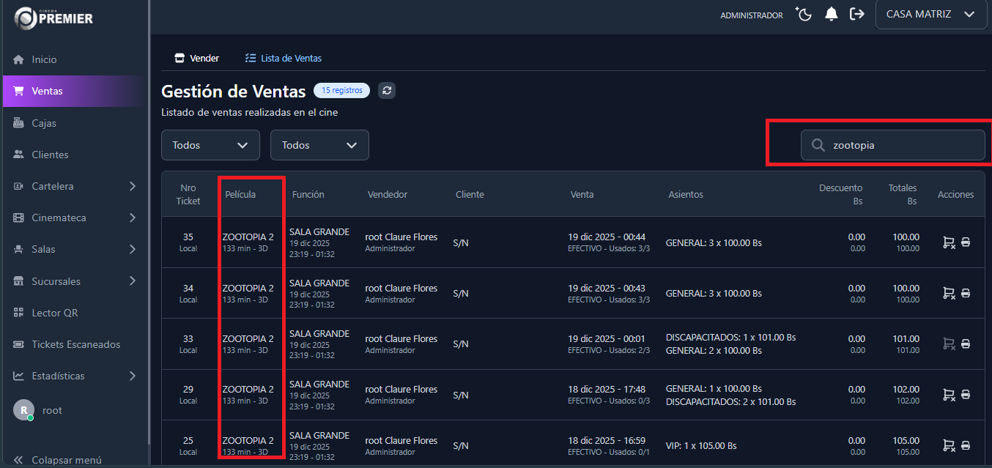Open Tickets Escaneados section
Image resolution: width=992 pixels, height=468 pixels.
75,344
